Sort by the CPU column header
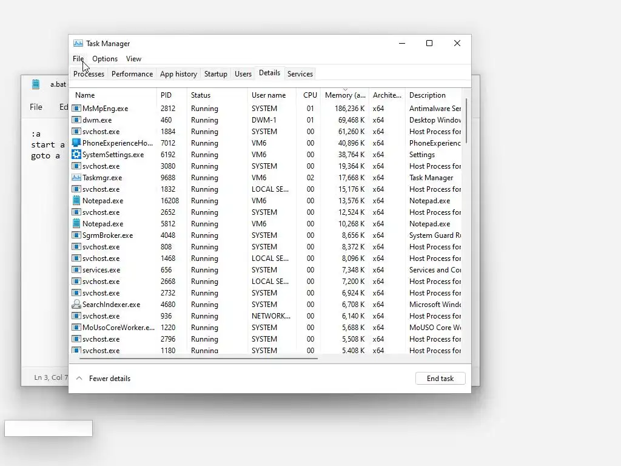The width and height of the screenshot is (621, 466). [309, 95]
